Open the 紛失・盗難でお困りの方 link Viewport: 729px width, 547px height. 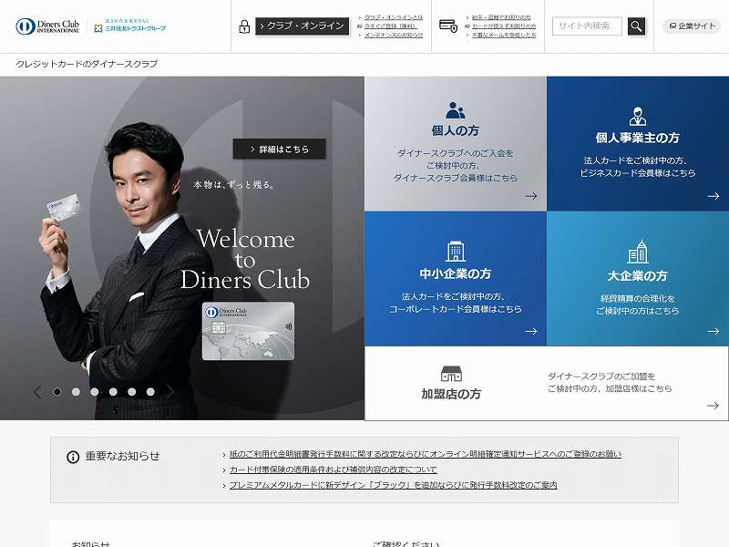point(501,17)
